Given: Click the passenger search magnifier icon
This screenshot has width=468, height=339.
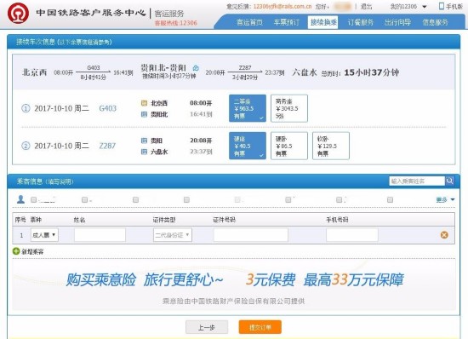Looking at the screenshot, I should pyautogui.click(x=450, y=181).
